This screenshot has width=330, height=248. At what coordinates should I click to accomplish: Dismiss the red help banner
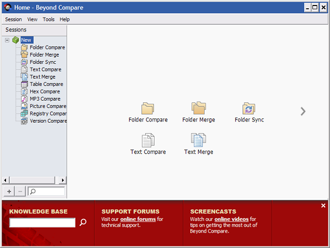323,206
